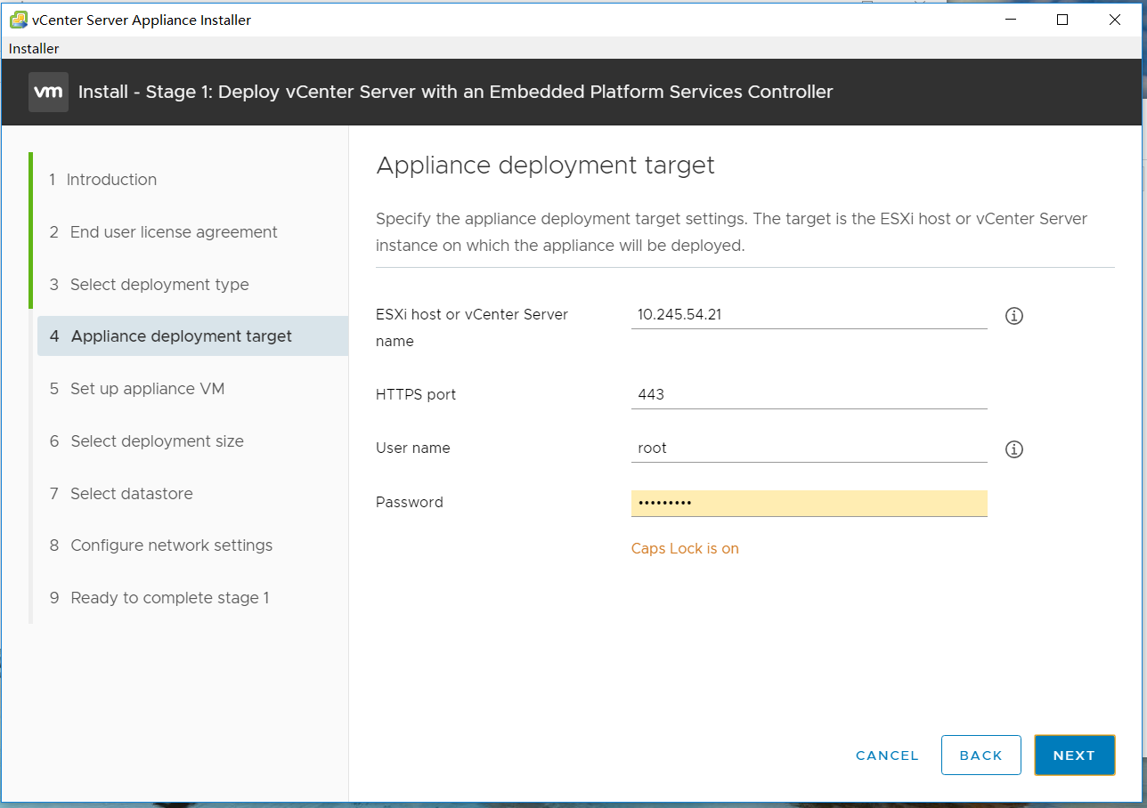Click the info icon beside User name field

[1013, 449]
